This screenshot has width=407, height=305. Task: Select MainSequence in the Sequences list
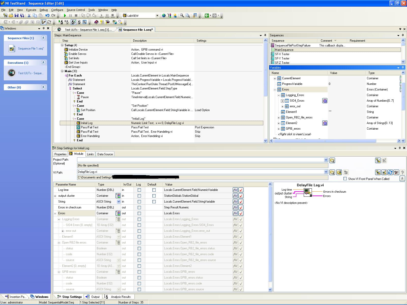tap(284, 50)
